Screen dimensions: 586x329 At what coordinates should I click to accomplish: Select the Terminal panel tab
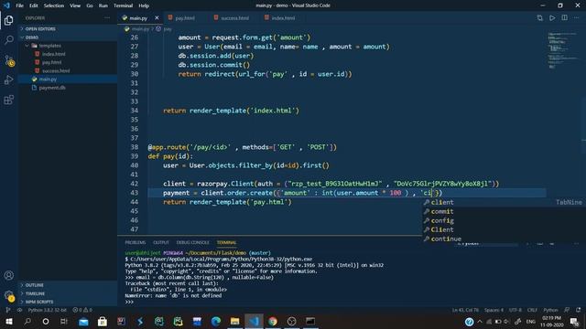tap(226, 242)
